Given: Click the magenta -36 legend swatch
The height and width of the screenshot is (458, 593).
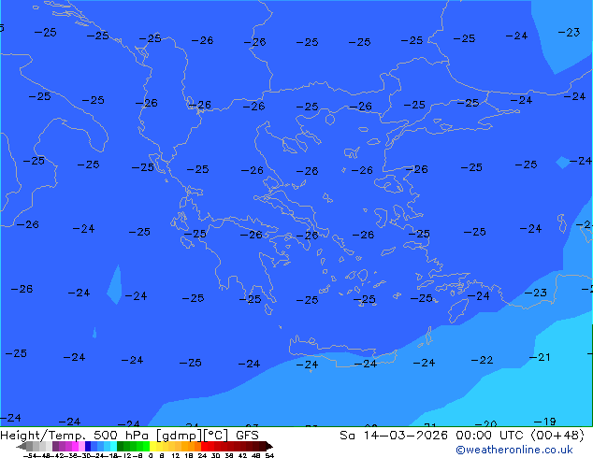Looking at the screenshot, I should (75, 446).
